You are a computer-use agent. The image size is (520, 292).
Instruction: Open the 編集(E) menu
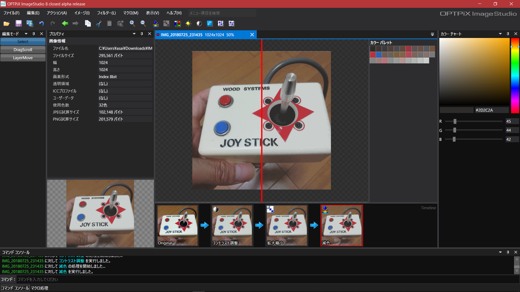tap(33, 13)
